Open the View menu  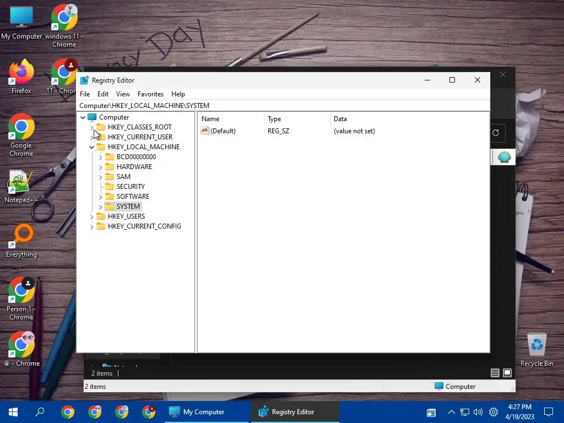(123, 94)
